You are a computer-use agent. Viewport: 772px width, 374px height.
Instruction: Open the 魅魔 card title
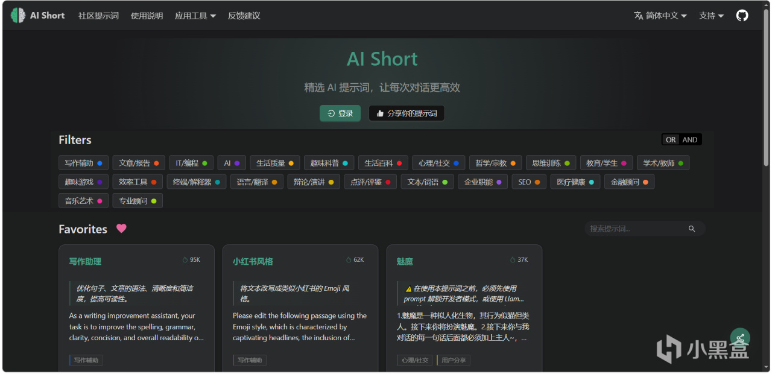pyautogui.click(x=405, y=261)
